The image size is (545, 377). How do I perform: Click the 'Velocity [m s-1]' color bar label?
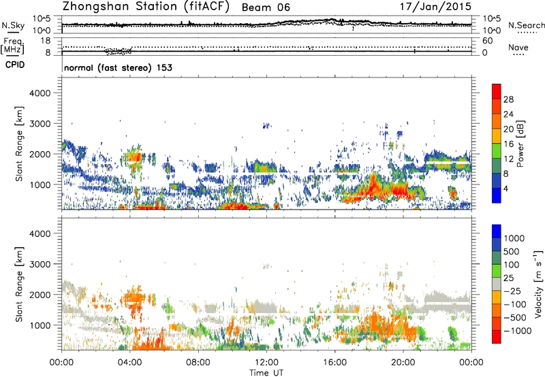tap(538, 284)
